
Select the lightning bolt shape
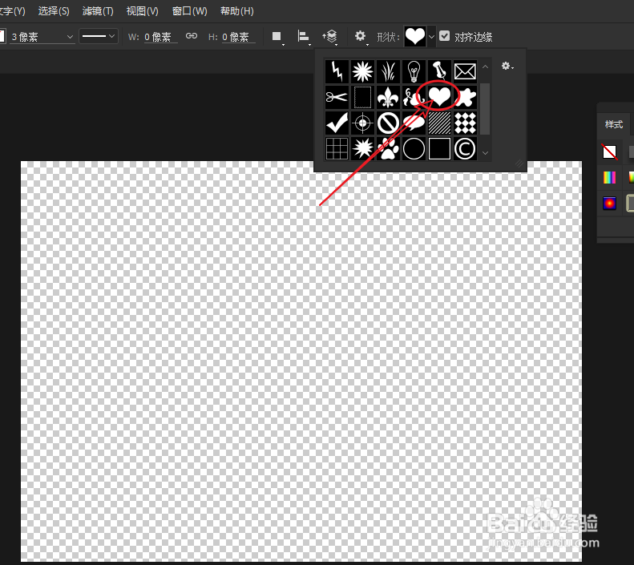[337, 71]
